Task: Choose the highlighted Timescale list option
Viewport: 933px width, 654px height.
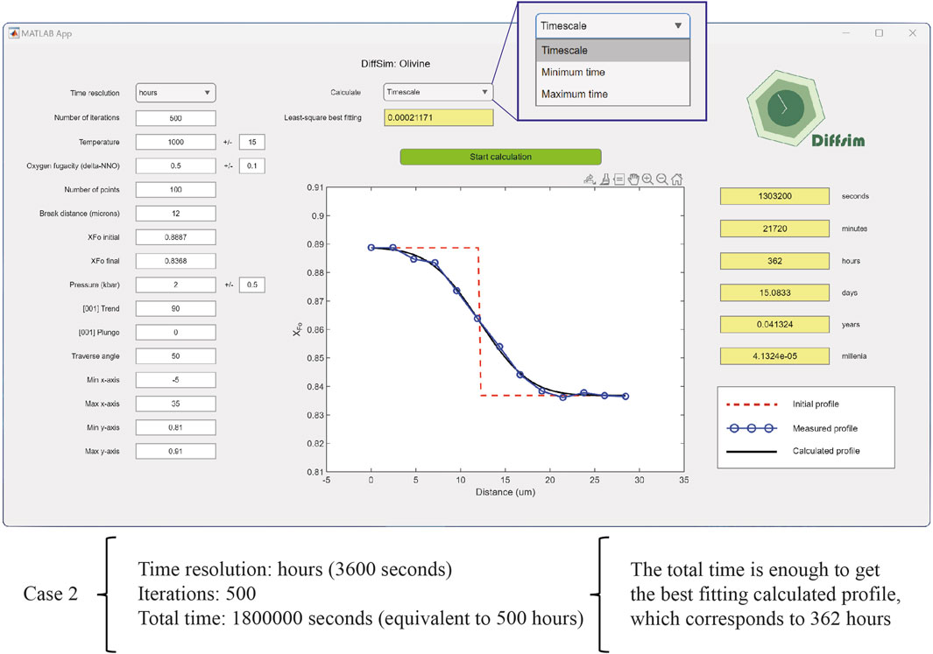Action: (613, 51)
